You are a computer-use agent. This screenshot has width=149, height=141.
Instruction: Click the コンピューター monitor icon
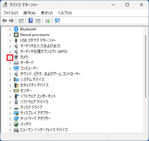[16, 68]
